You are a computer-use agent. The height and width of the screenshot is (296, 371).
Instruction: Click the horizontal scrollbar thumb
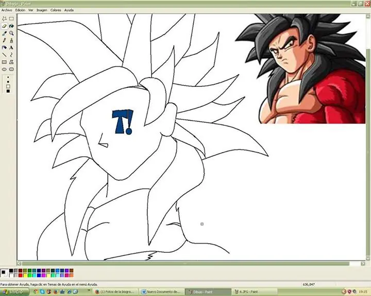coord(185,264)
